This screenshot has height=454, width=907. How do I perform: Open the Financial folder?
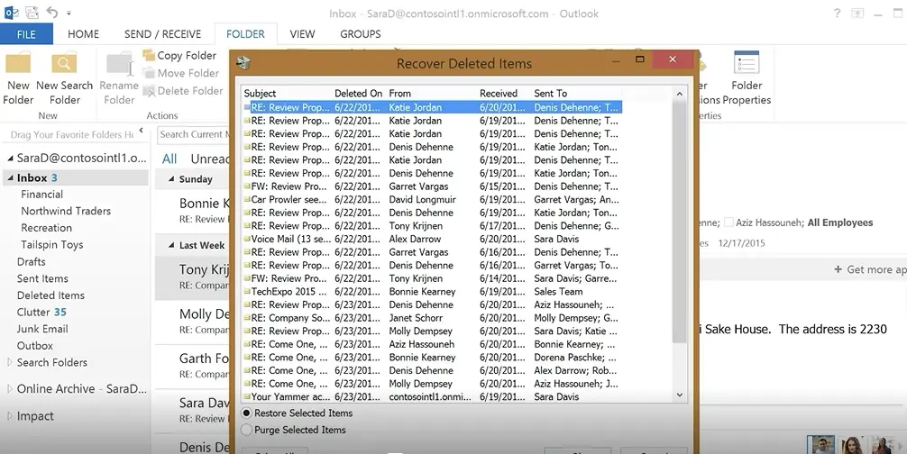point(42,195)
